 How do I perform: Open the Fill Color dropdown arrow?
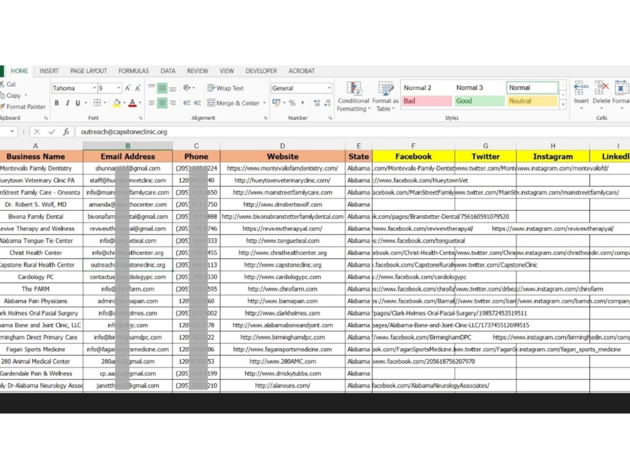124,103
